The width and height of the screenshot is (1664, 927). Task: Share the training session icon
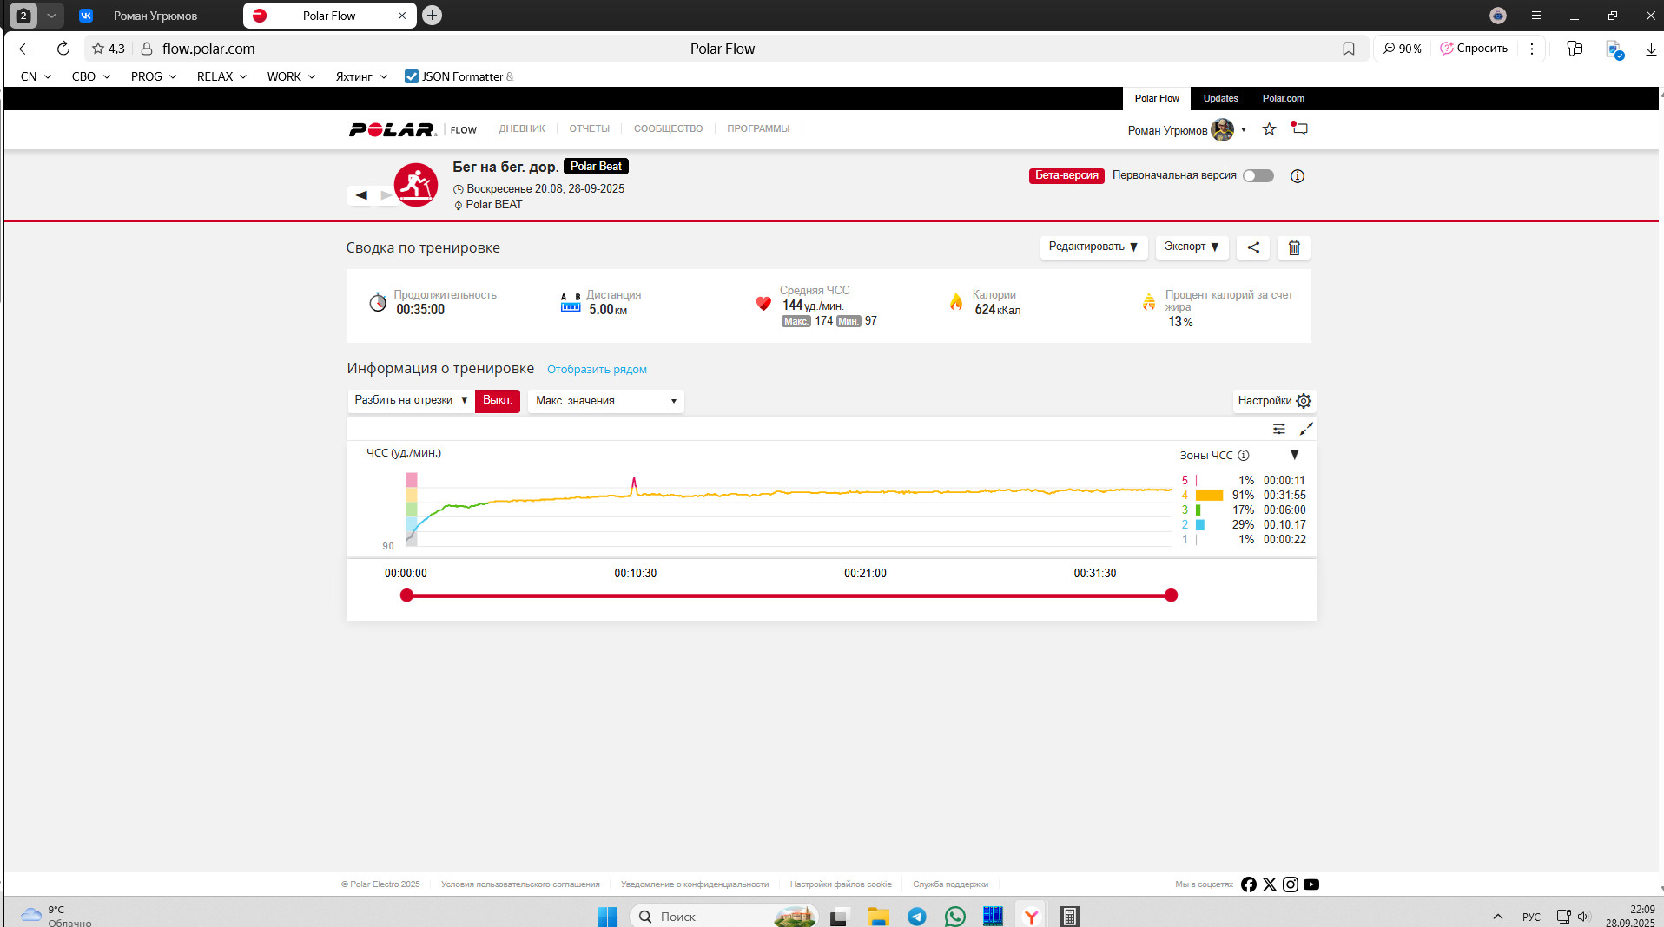click(x=1253, y=247)
